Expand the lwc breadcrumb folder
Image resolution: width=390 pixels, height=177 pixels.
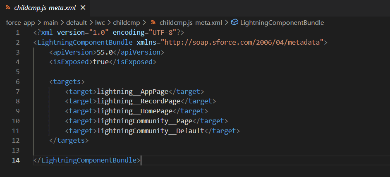pos(100,22)
